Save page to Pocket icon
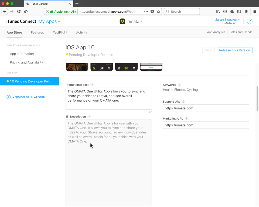This screenshot has height=207, width=259. point(152,12)
